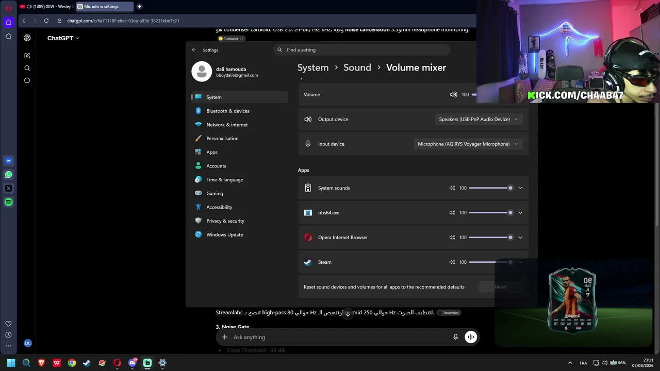Screen dimensions: 660x371
Task: Reload the ChatGPT page
Action: [46, 21]
